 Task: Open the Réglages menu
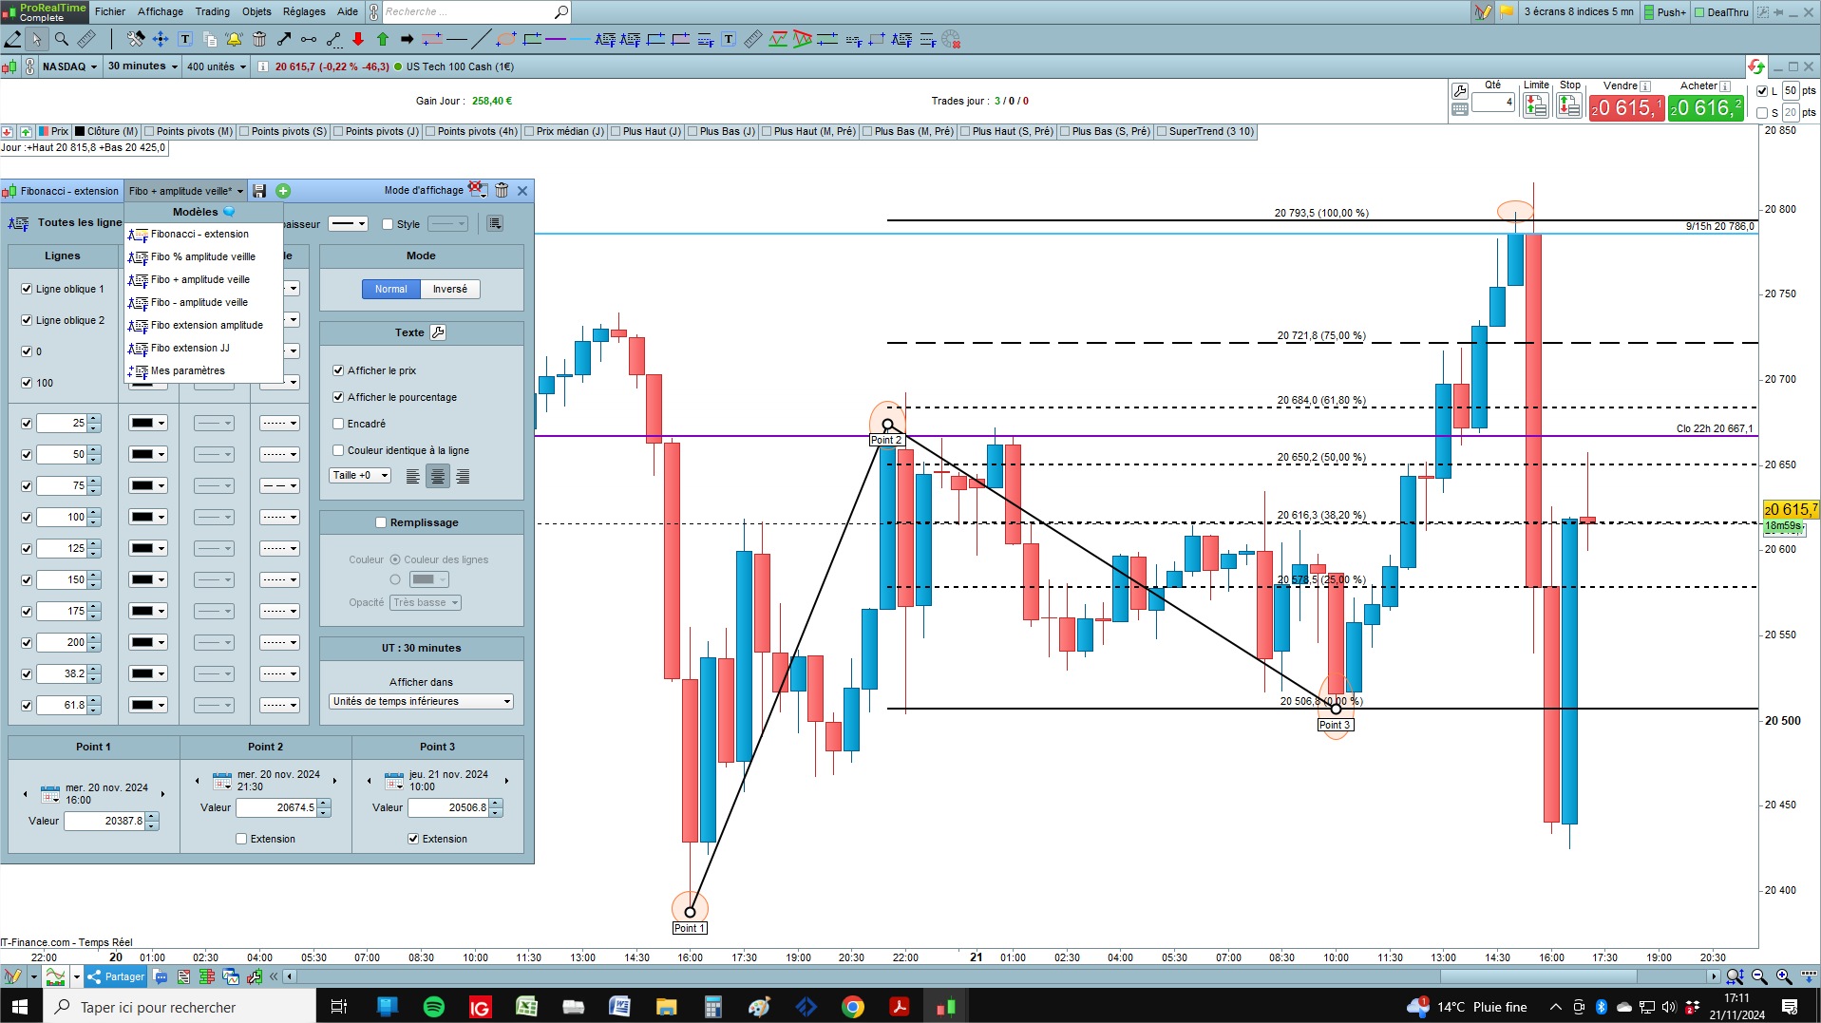tap(304, 11)
